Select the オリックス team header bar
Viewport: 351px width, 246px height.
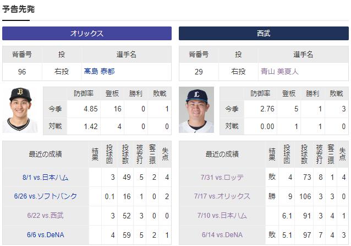(87, 34)
